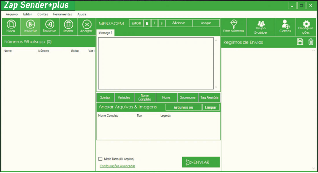Toggle strikethrough S button

(x=161, y=23)
